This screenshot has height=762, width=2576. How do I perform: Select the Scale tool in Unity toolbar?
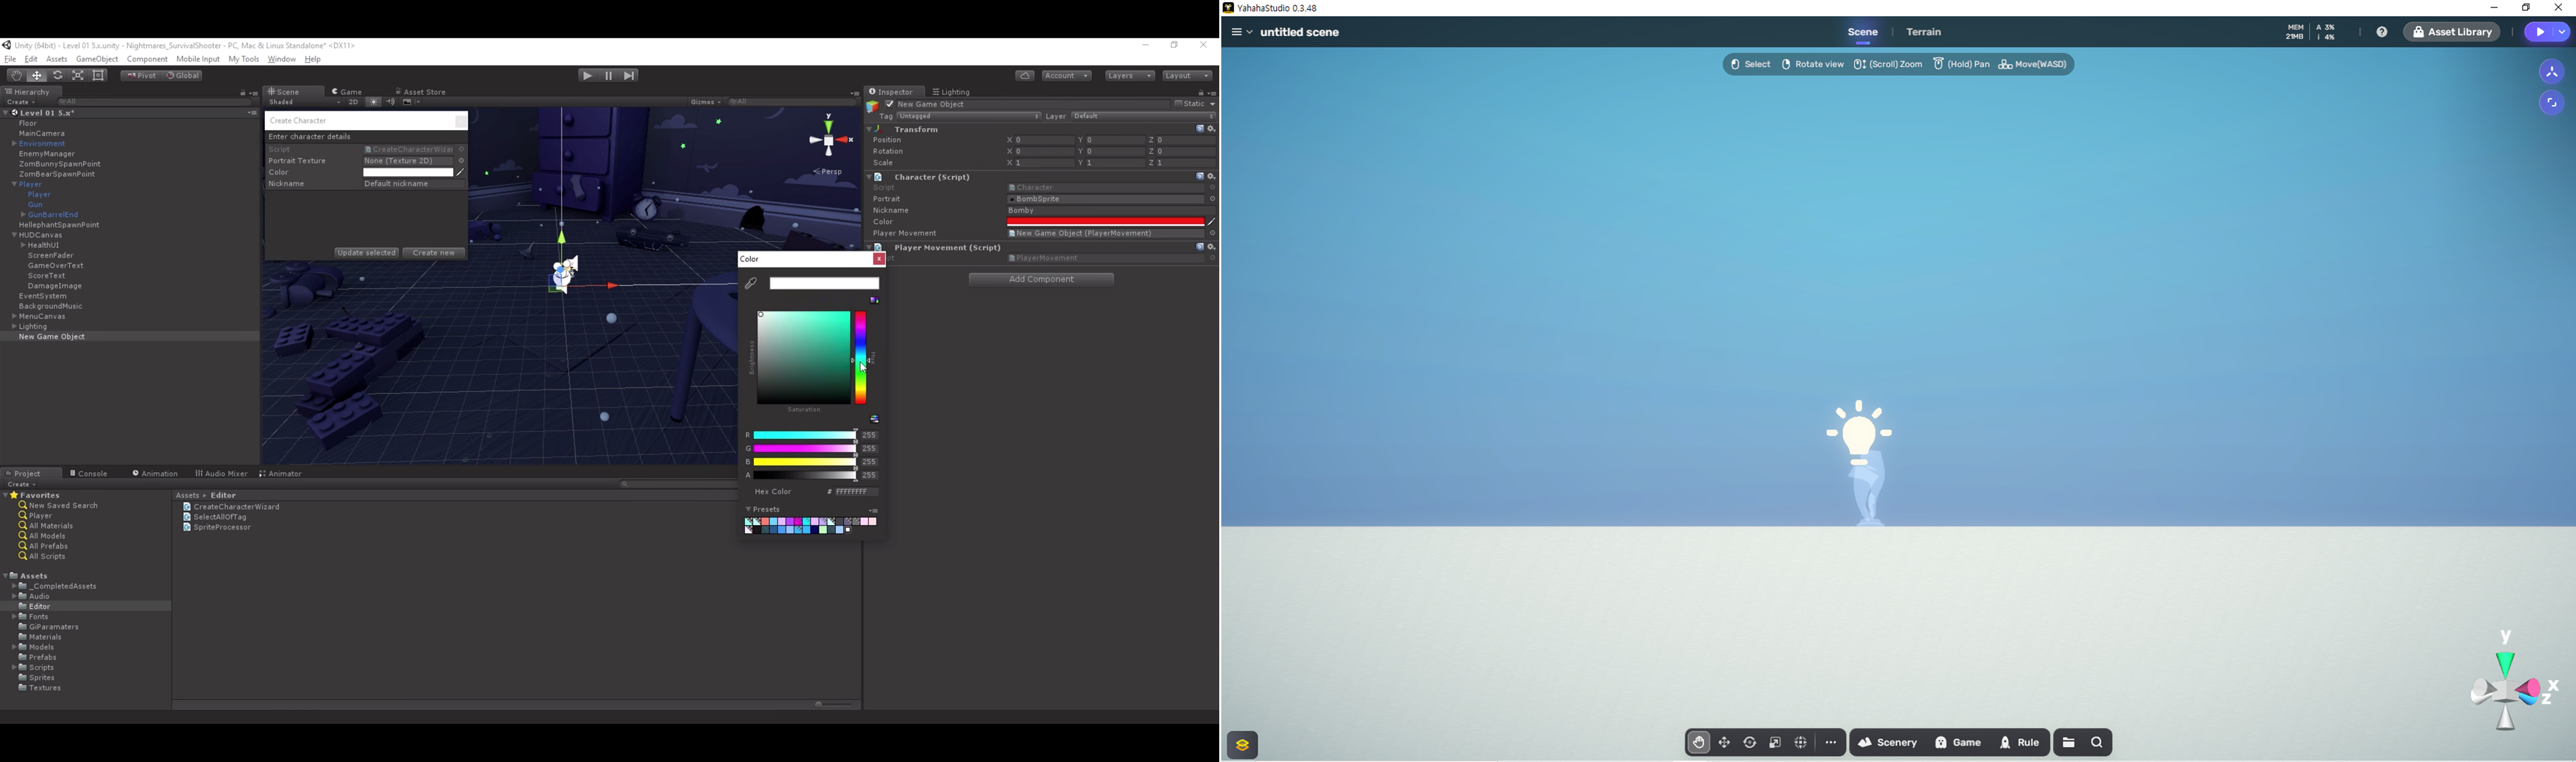click(x=78, y=76)
